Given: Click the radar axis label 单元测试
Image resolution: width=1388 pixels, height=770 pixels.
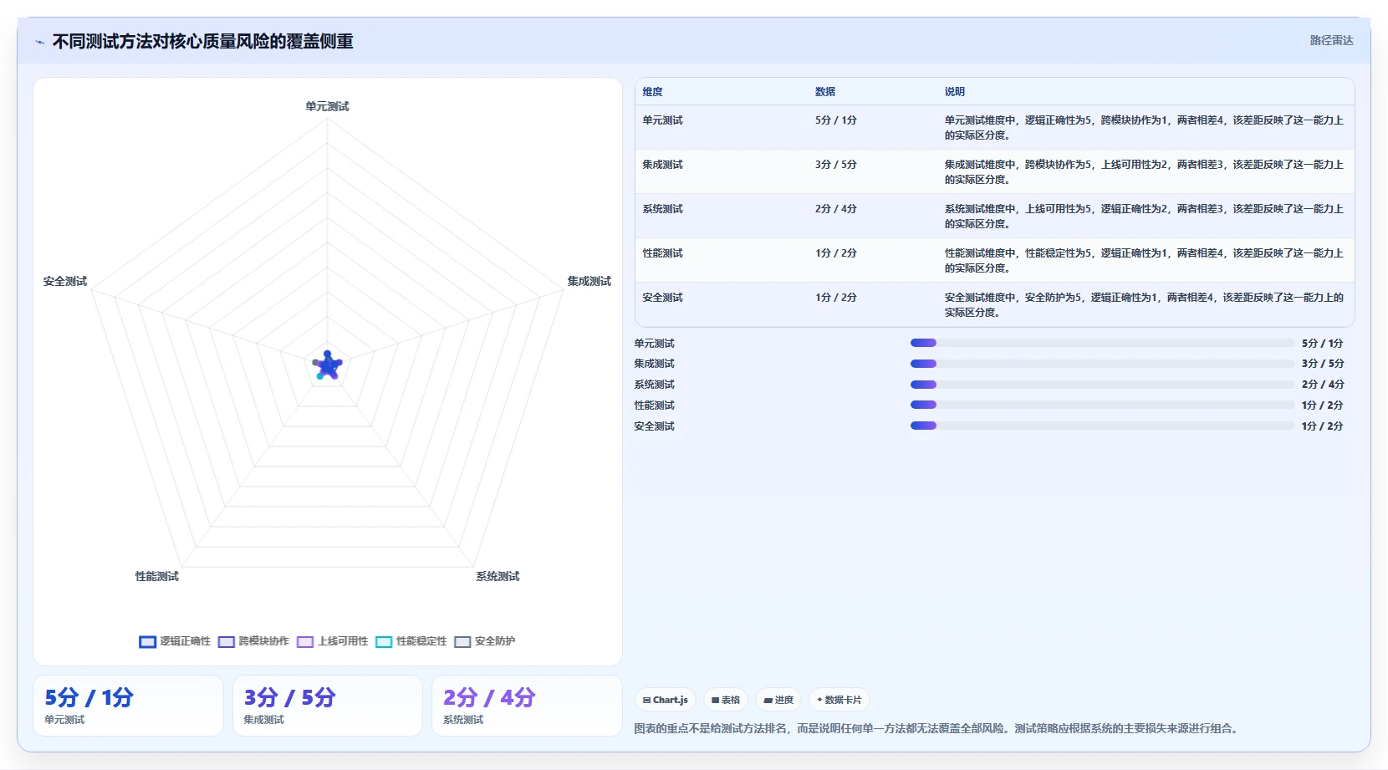Looking at the screenshot, I should 327,106.
